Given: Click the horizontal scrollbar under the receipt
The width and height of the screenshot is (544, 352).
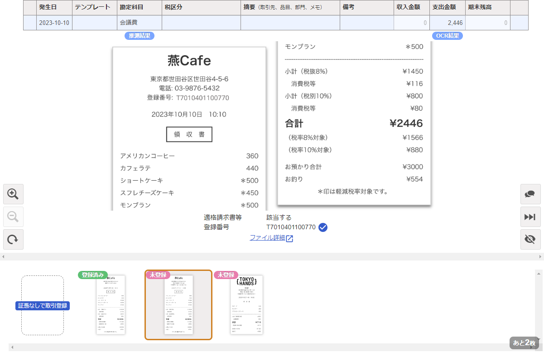Looking at the screenshot, I should pos(272,257).
